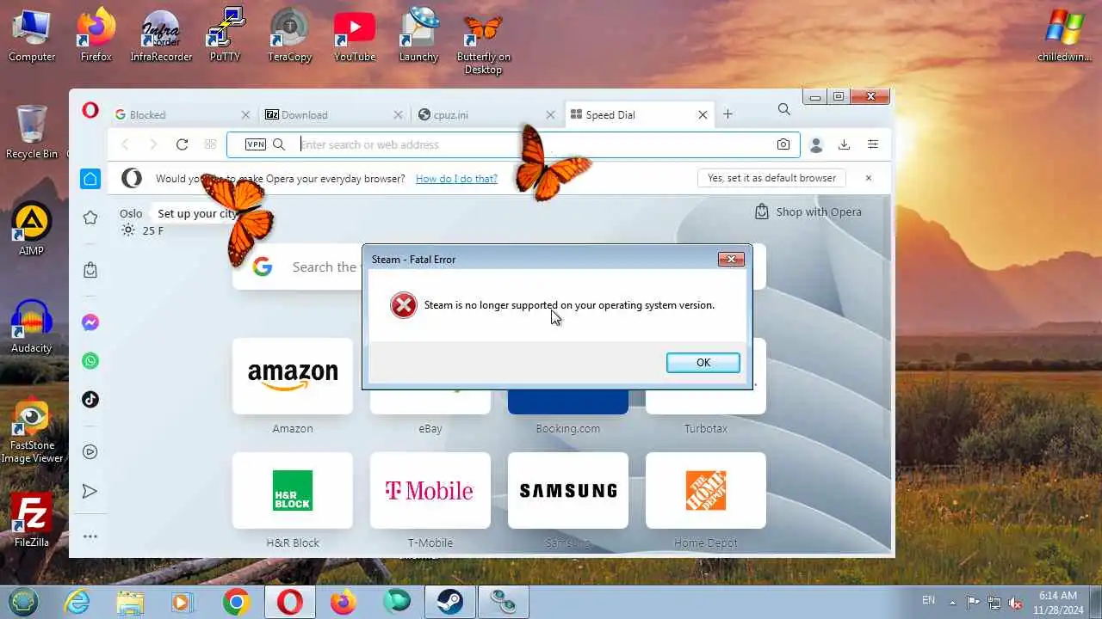Dismiss the default browser prompt bar
This screenshot has height=619, width=1102.
pyautogui.click(x=868, y=178)
